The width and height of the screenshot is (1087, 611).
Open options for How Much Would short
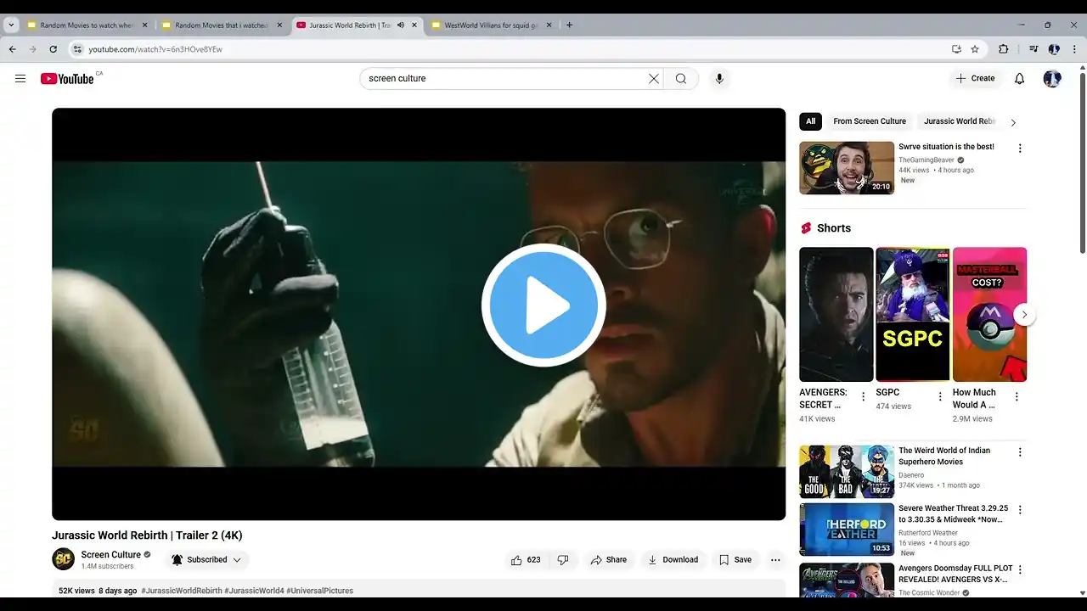pos(1017,396)
